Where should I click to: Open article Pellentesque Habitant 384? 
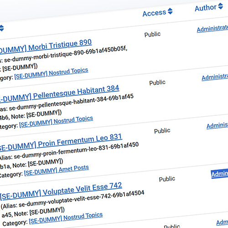[59, 94]
